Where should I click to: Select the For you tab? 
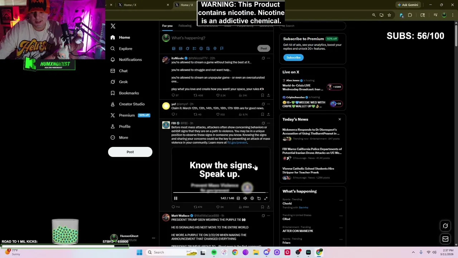pos(167,26)
